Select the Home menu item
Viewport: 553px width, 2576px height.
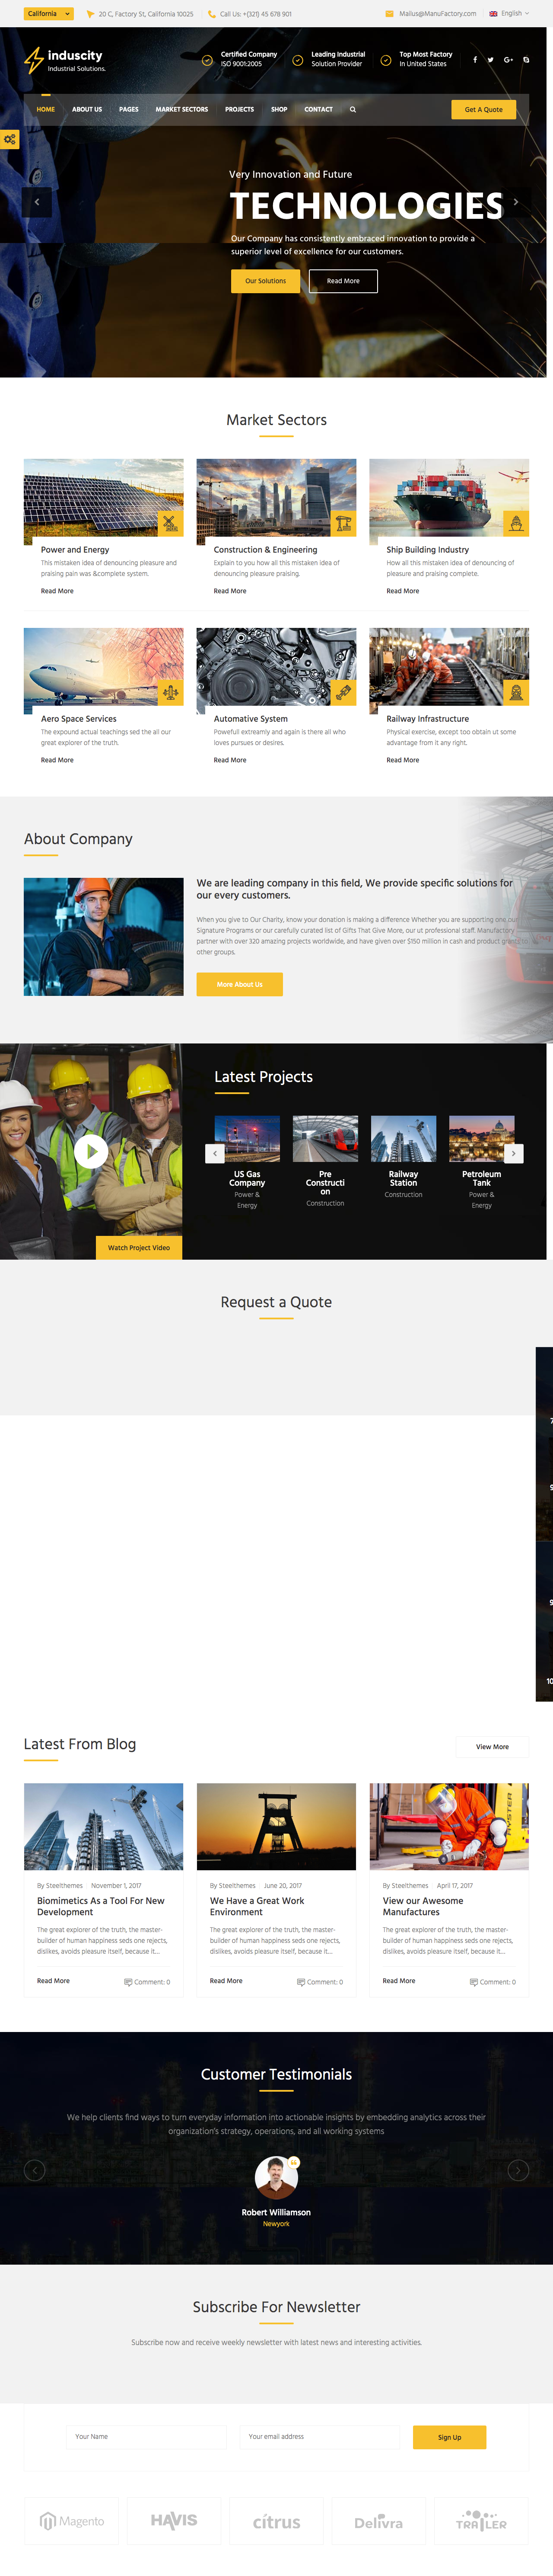[46, 110]
